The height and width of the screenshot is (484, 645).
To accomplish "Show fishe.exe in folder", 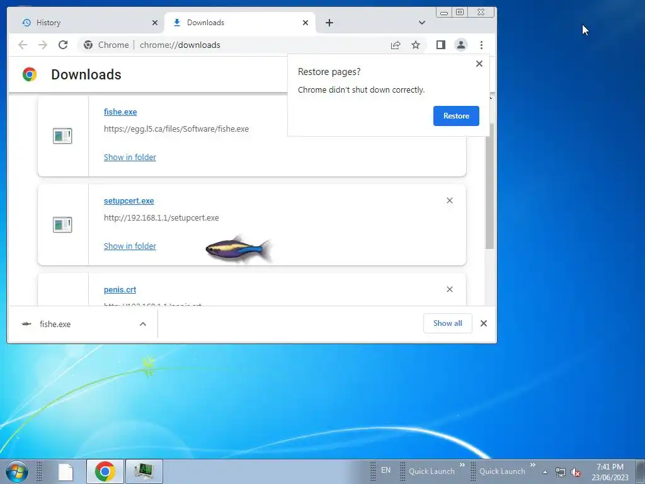I will coord(130,157).
